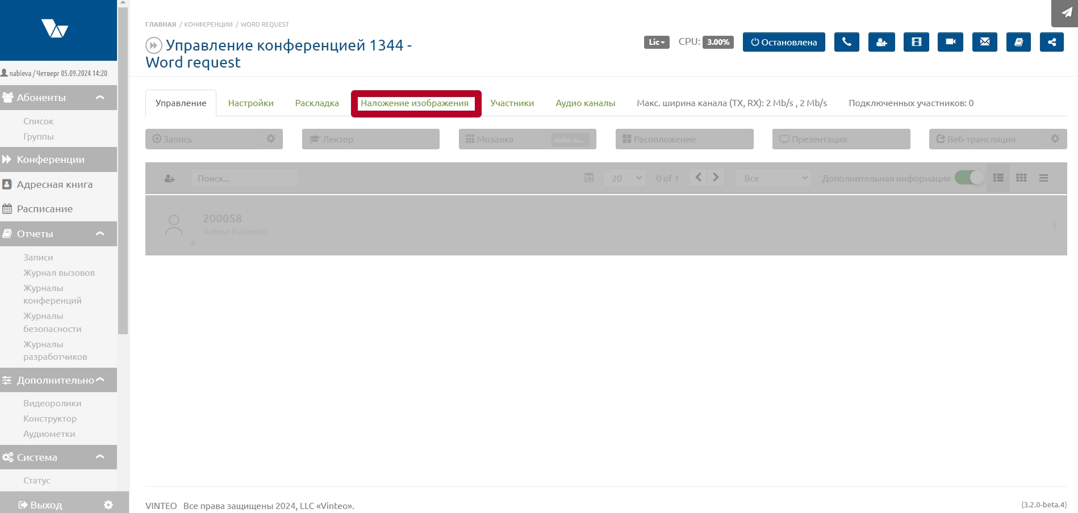Viewport: 1078px width, 513px height.
Task: Click the Лектор button
Action: coord(370,139)
